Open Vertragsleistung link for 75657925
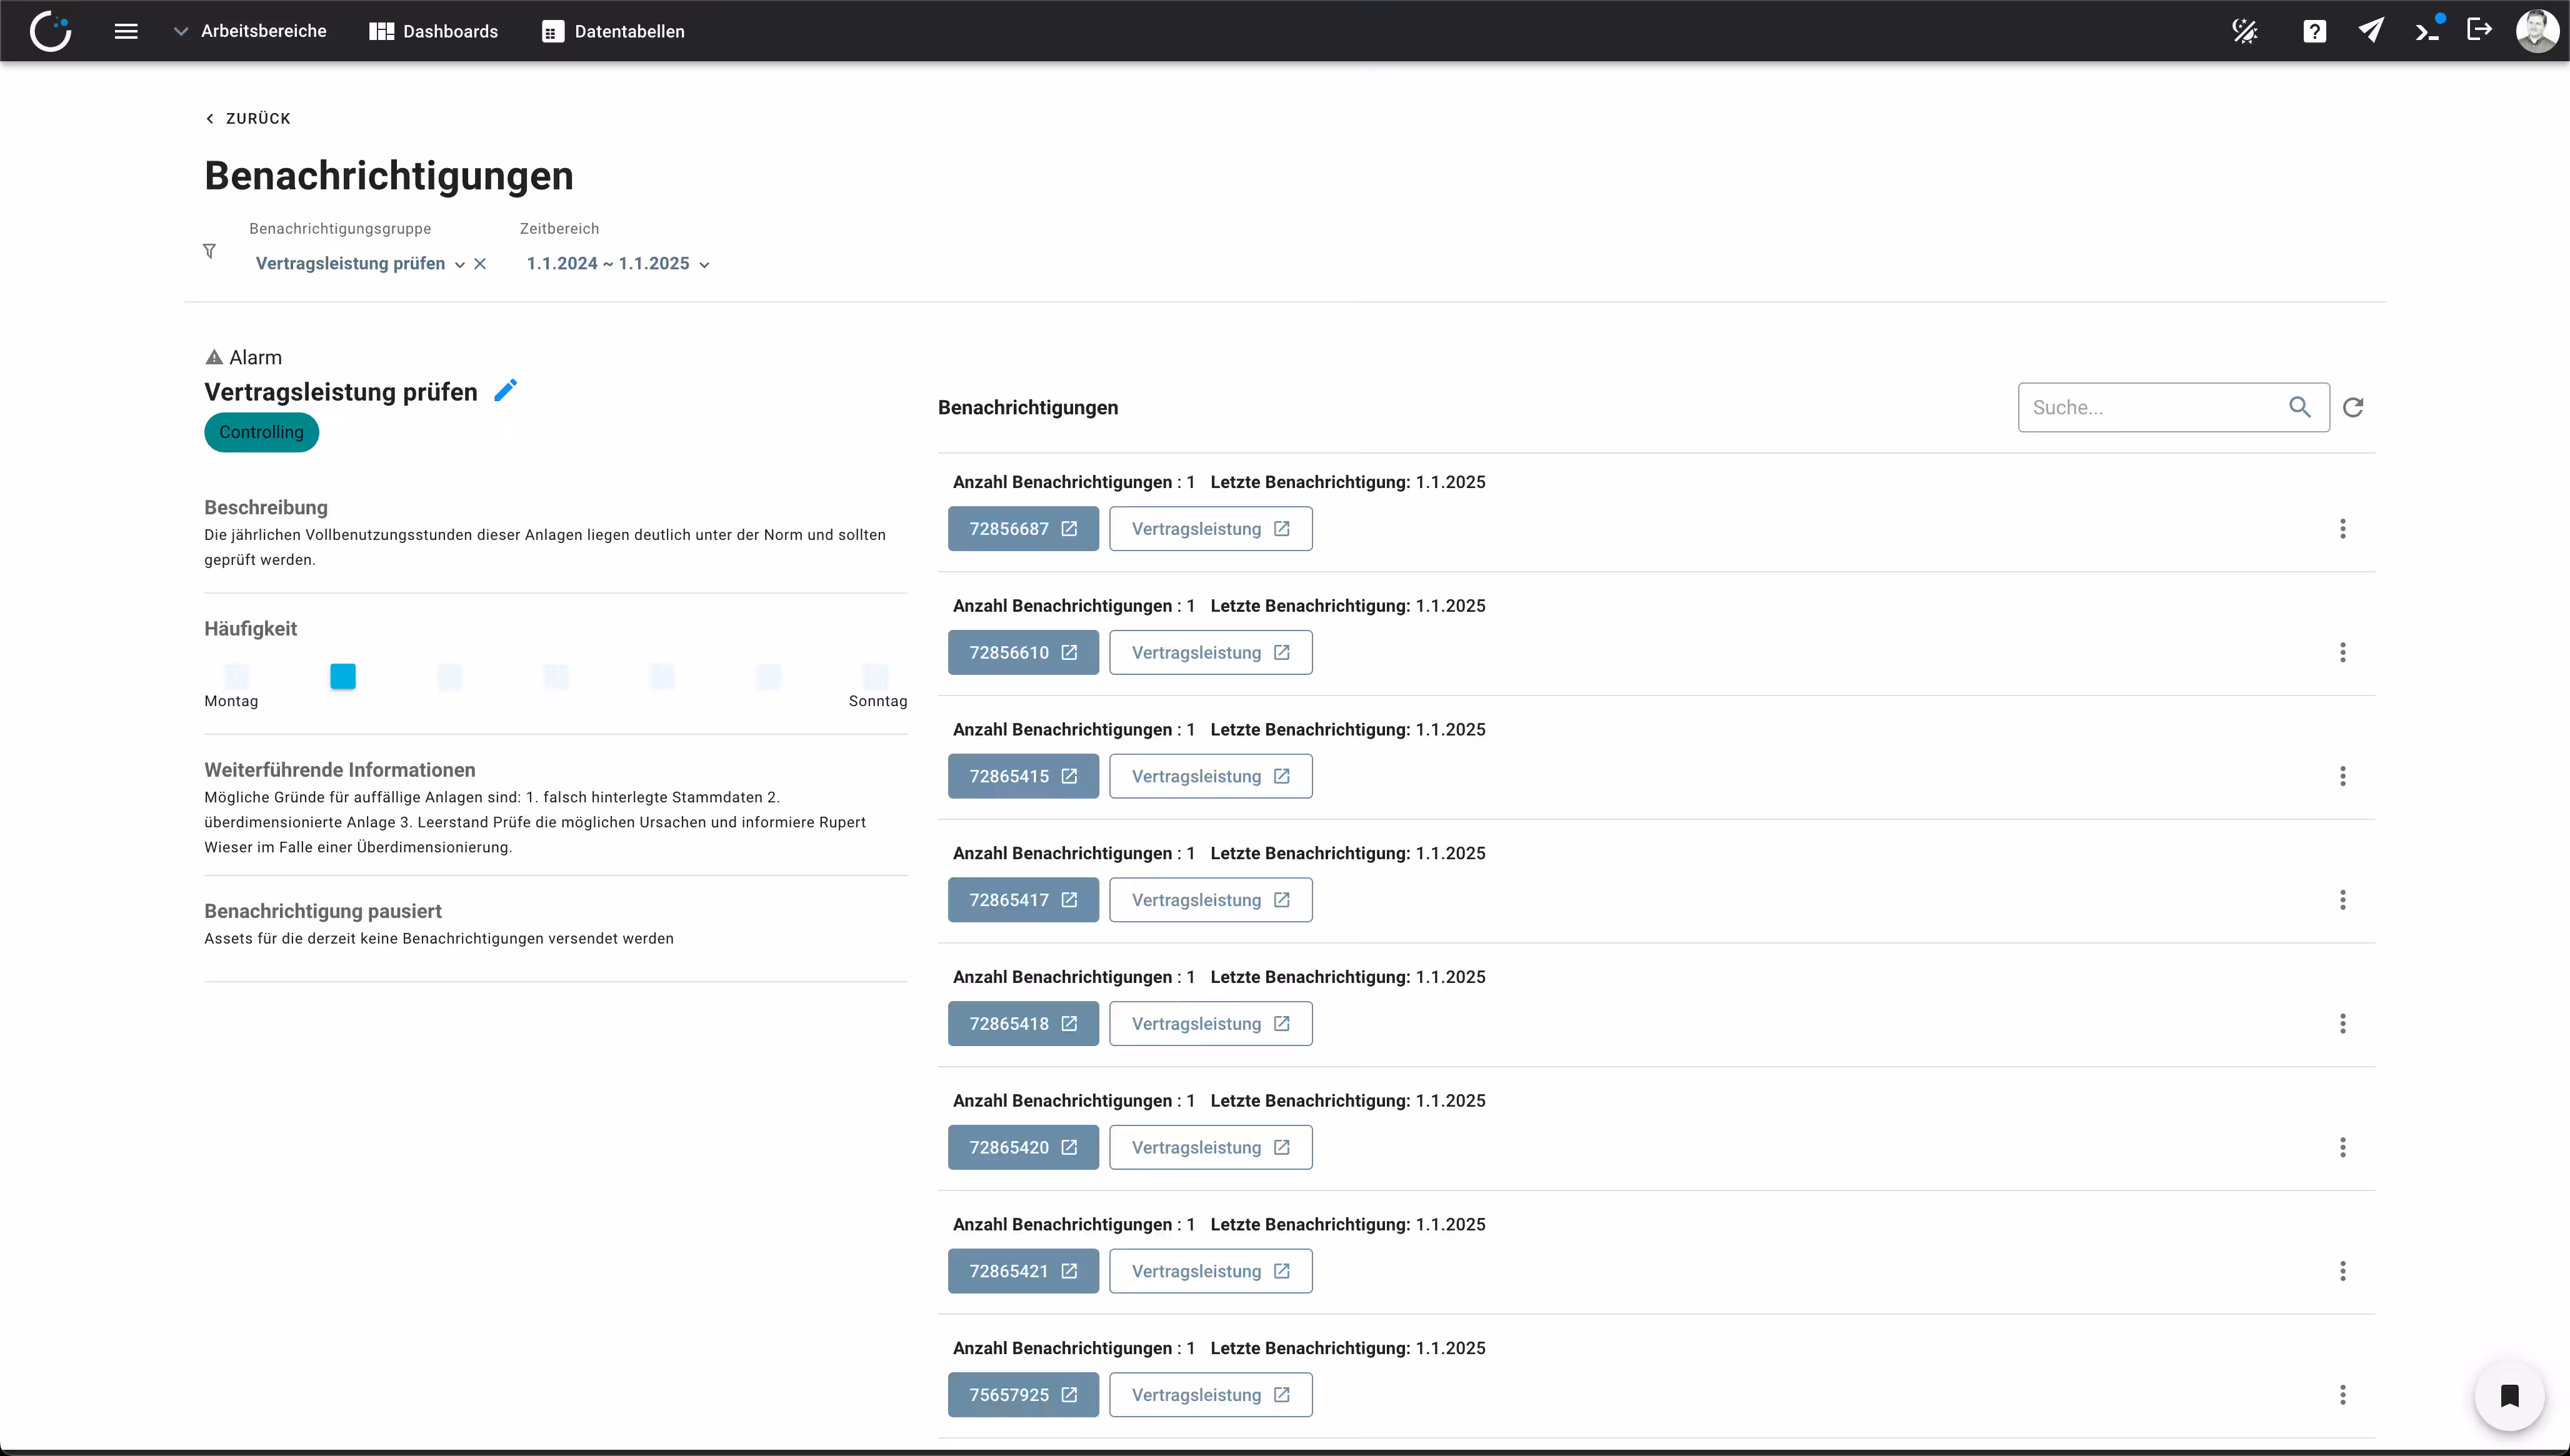The width and height of the screenshot is (2570, 1456). click(x=1211, y=1395)
